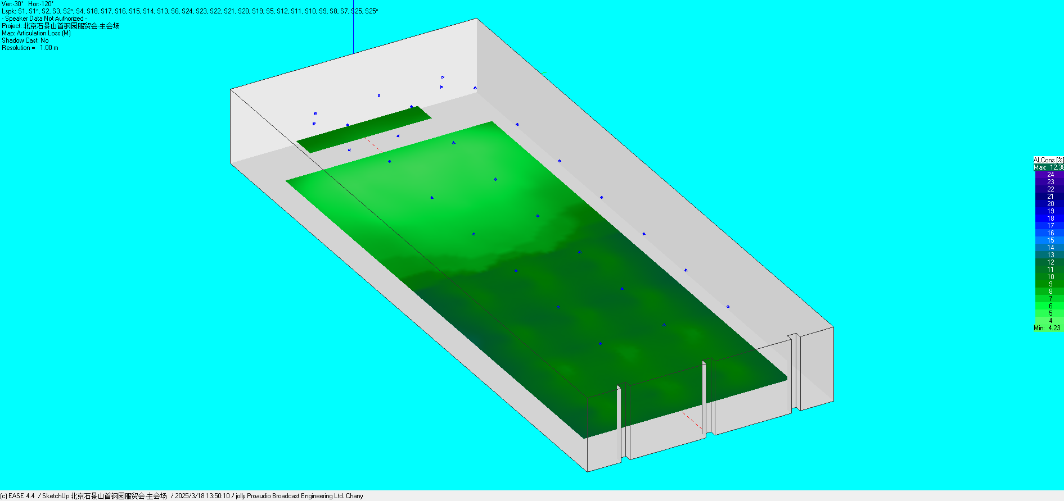This screenshot has width=1064, height=501.
Task: Select 'jolly Proaudio Broadcast Engineering Ltd.' footer text
Action: [290, 496]
